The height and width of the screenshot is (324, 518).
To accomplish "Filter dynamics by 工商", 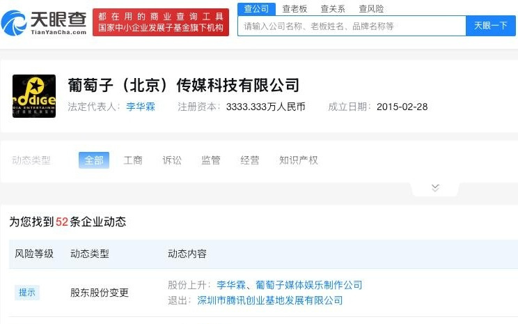I will pos(133,160).
